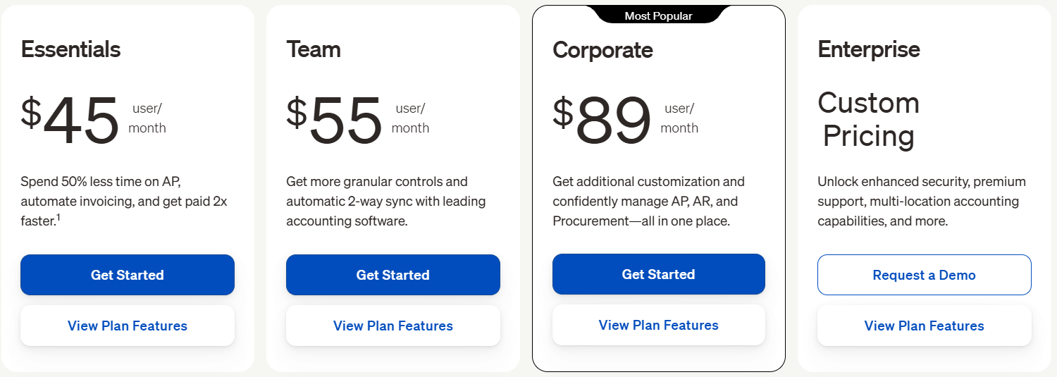Click the footnote 1 superscript after 'faster.'
Image resolution: width=1057 pixels, height=377 pixels.
(x=58, y=217)
